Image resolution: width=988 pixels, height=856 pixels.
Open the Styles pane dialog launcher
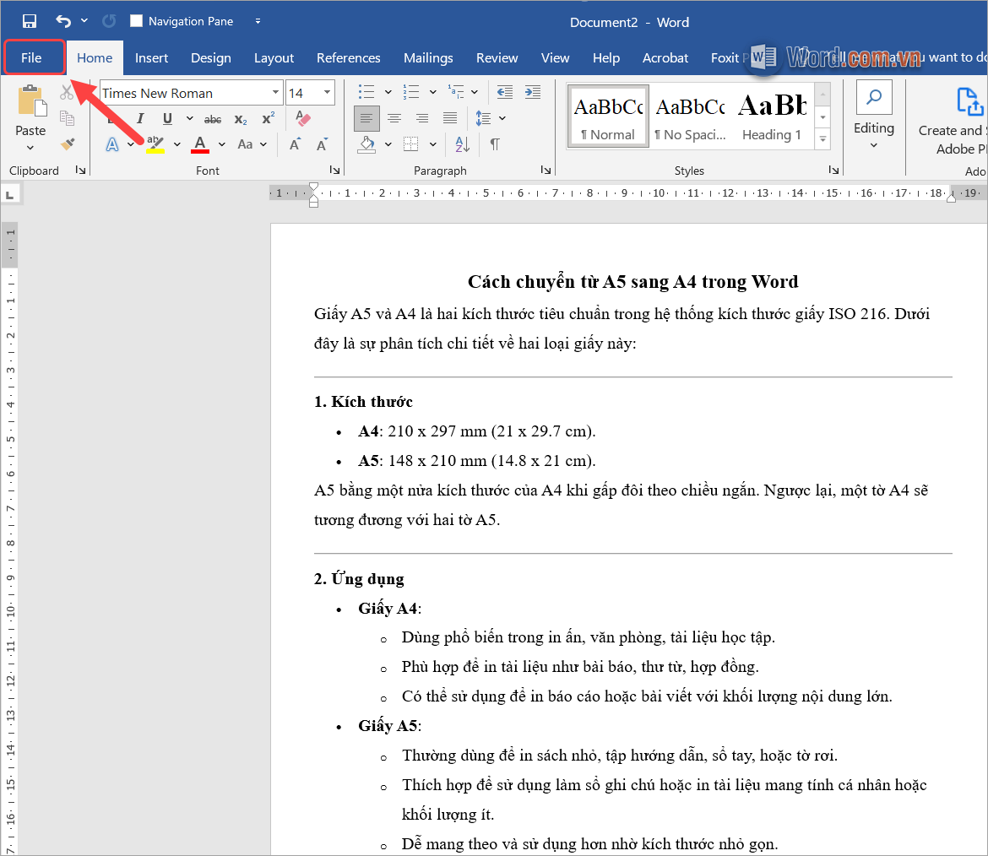[833, 170]
